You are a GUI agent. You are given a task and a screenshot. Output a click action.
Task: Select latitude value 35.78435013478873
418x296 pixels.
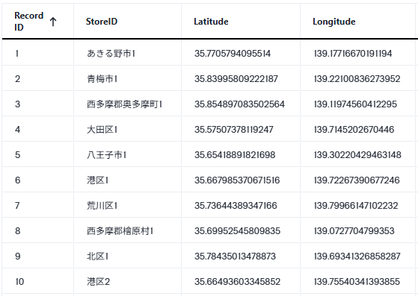tap(235, 256)
